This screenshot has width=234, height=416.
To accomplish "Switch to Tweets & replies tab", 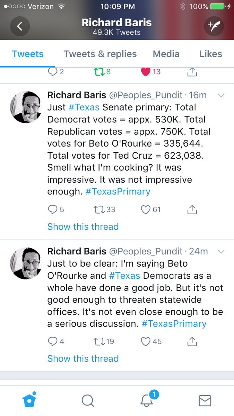I will tap(100, 54).
